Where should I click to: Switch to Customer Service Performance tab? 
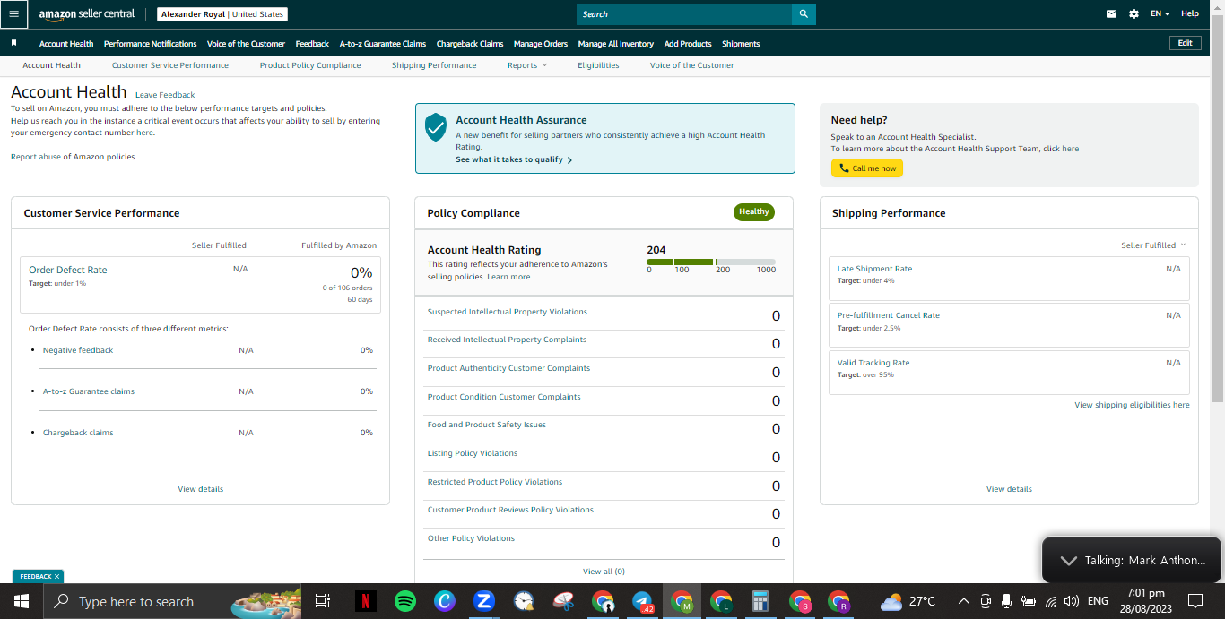[x=170, y=65]
